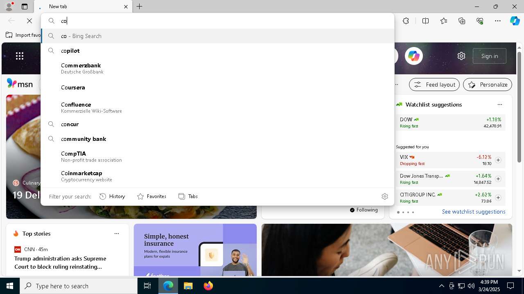Toggle the Following button
This screenshot has height=294, width=524.
pos(364,210)
